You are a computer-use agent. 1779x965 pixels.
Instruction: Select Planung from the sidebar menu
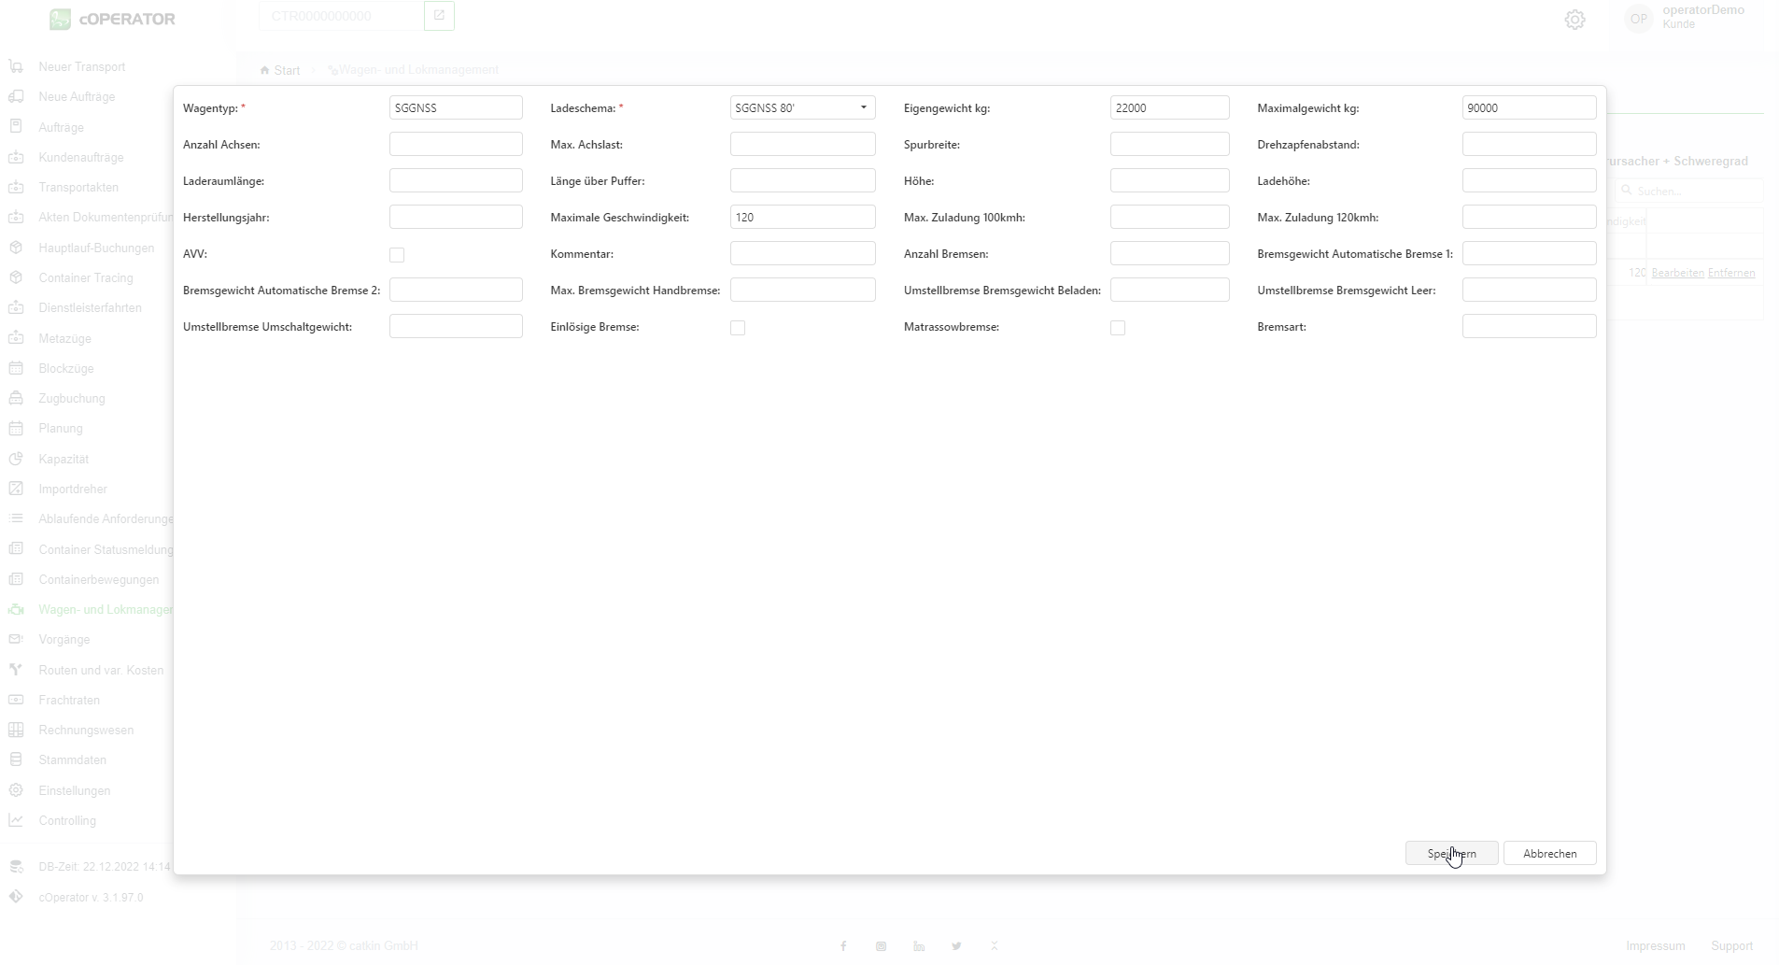(61, 429)
